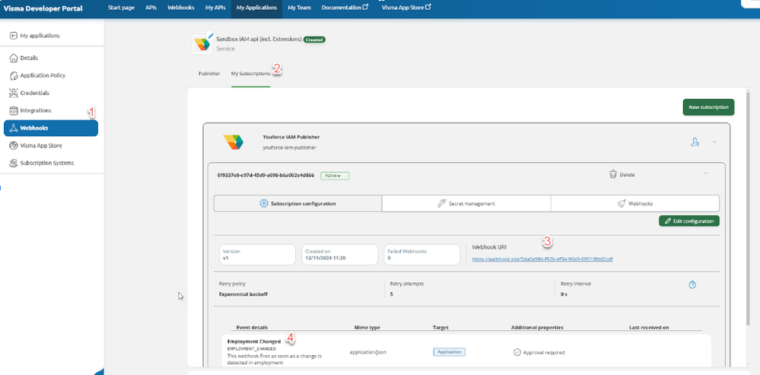The height and width of the screenshot is (375, 760).
Task: Open Subscription Systems in the sidebar
Action: click(46, 163)
